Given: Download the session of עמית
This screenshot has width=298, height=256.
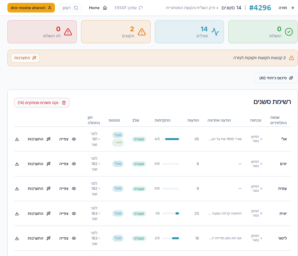Looking at the screenshot, I should coord(17,188).
